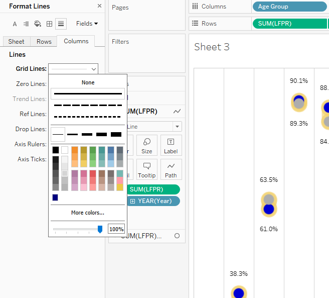Open the Format Font icon
This screenshot has width=329, height=298.
[x=15, y=24]
